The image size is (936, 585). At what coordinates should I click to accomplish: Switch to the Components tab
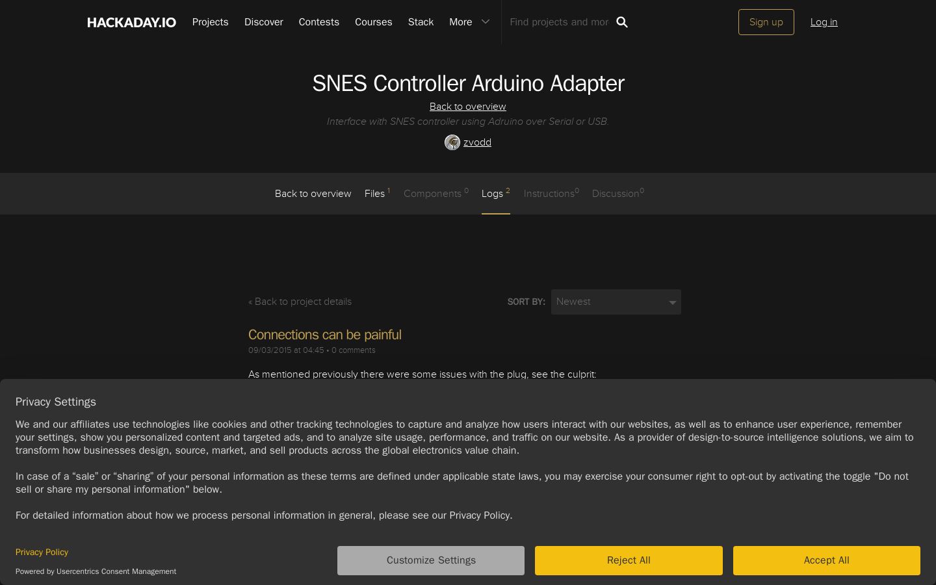tap(435, 194)
